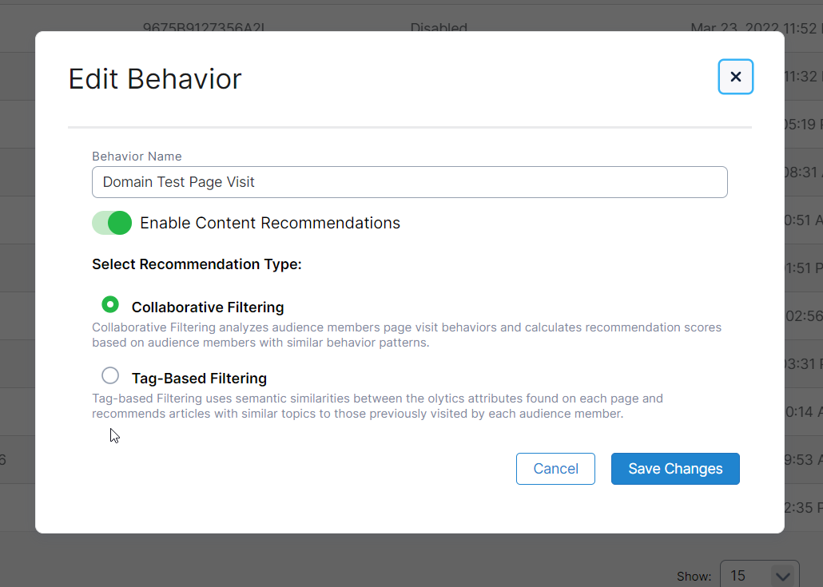Expand the Show rows dropdown arrow
This screenshot has height=587, width=823.
(x=782, y=575)
